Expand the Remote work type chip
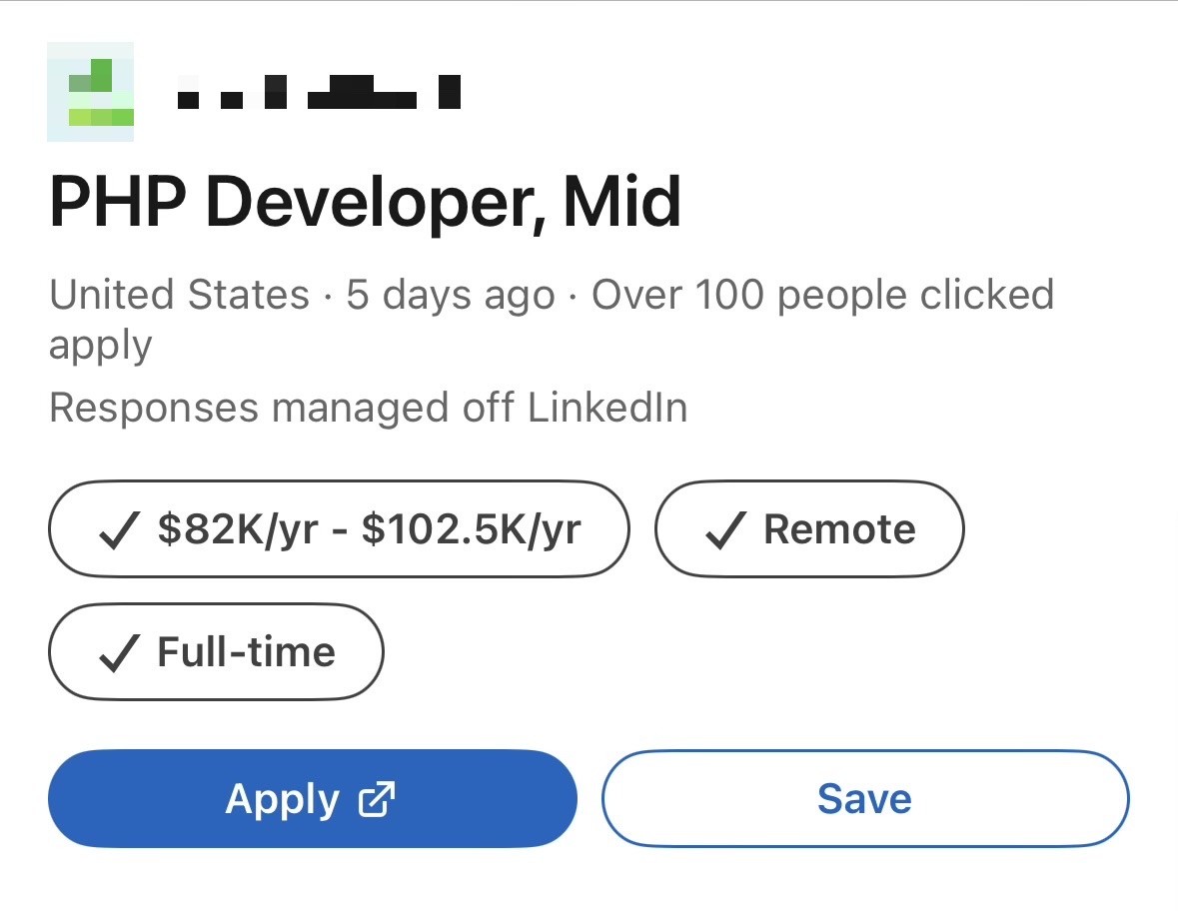The image size is (1178, 911). pos(809,529)
